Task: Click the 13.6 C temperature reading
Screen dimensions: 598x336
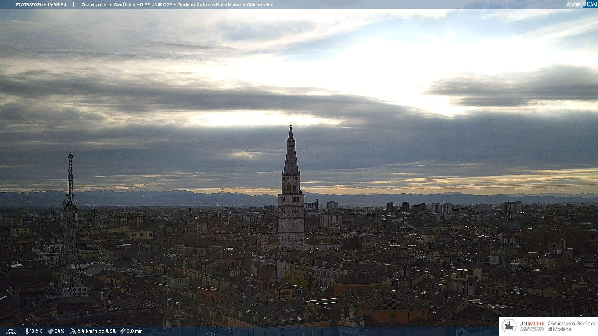Action: (x=36, y=331)
